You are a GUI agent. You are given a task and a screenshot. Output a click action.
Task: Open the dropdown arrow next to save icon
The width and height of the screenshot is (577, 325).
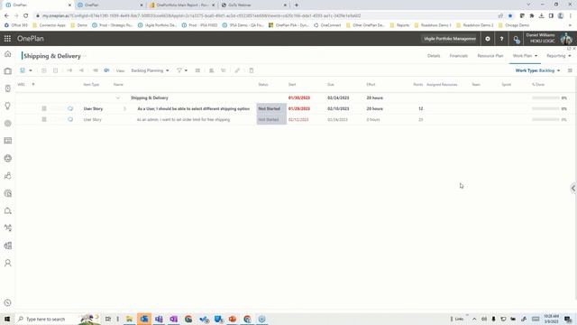(31, 70)
